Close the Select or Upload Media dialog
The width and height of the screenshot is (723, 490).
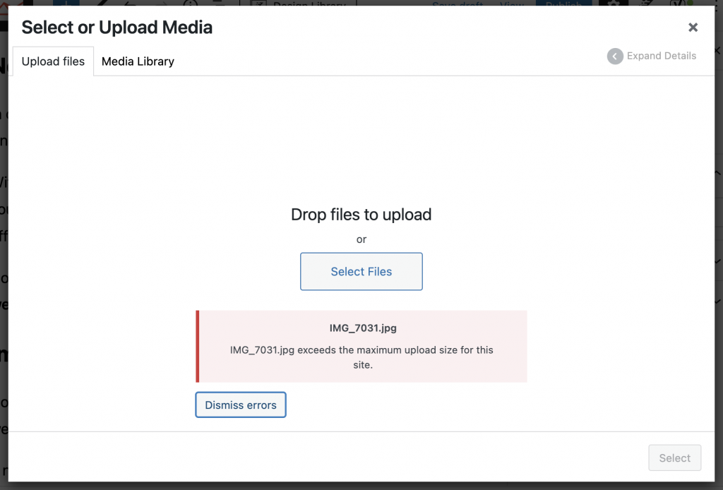pos(693,28)
